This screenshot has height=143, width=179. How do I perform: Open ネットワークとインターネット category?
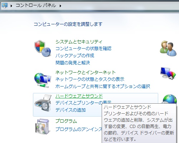(x=86, y=72)
